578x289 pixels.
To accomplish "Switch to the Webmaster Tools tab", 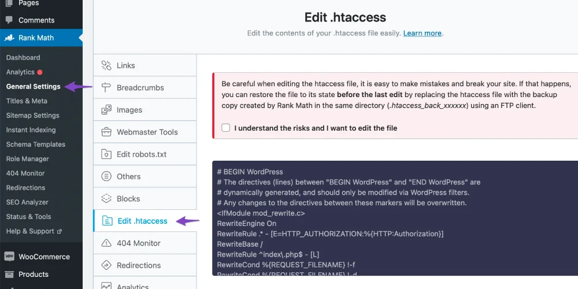I will (145, 132).
